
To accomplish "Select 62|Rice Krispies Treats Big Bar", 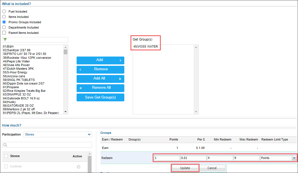I will pos(24,91).
